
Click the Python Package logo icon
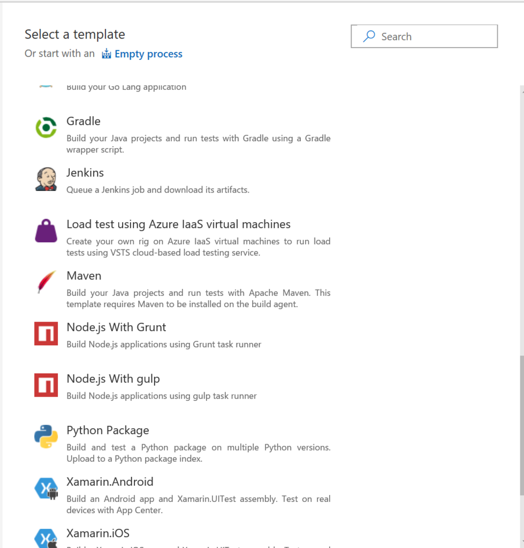point(46,437)
